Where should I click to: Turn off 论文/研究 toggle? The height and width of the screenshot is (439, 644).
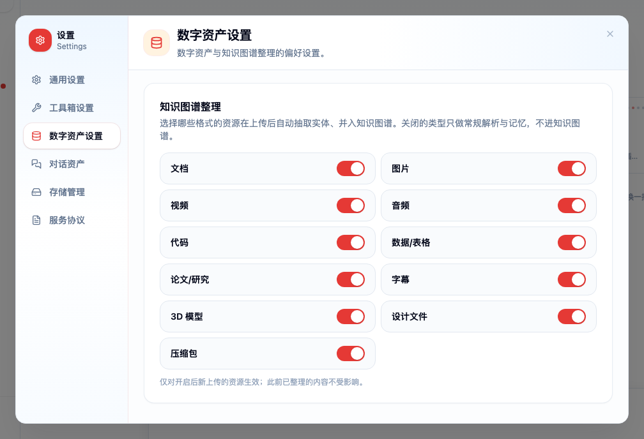[351, 279]
